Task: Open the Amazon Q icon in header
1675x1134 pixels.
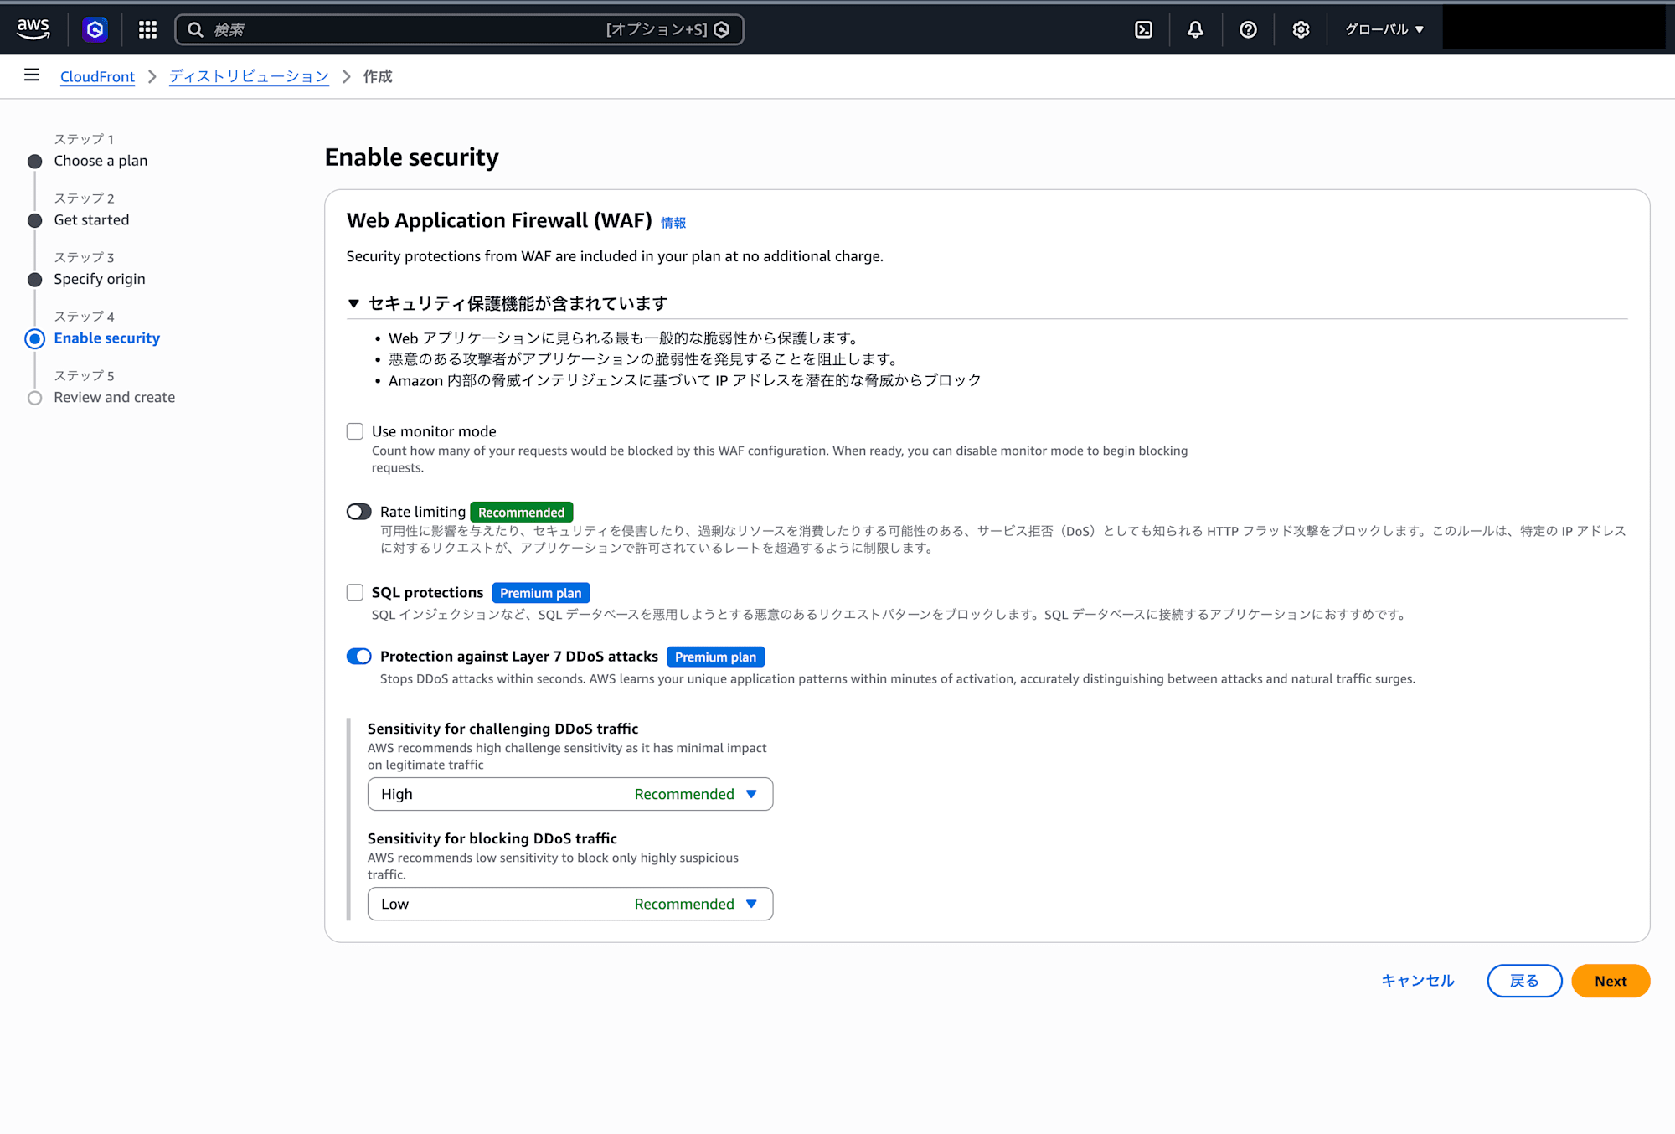Action: coord(95,29)
